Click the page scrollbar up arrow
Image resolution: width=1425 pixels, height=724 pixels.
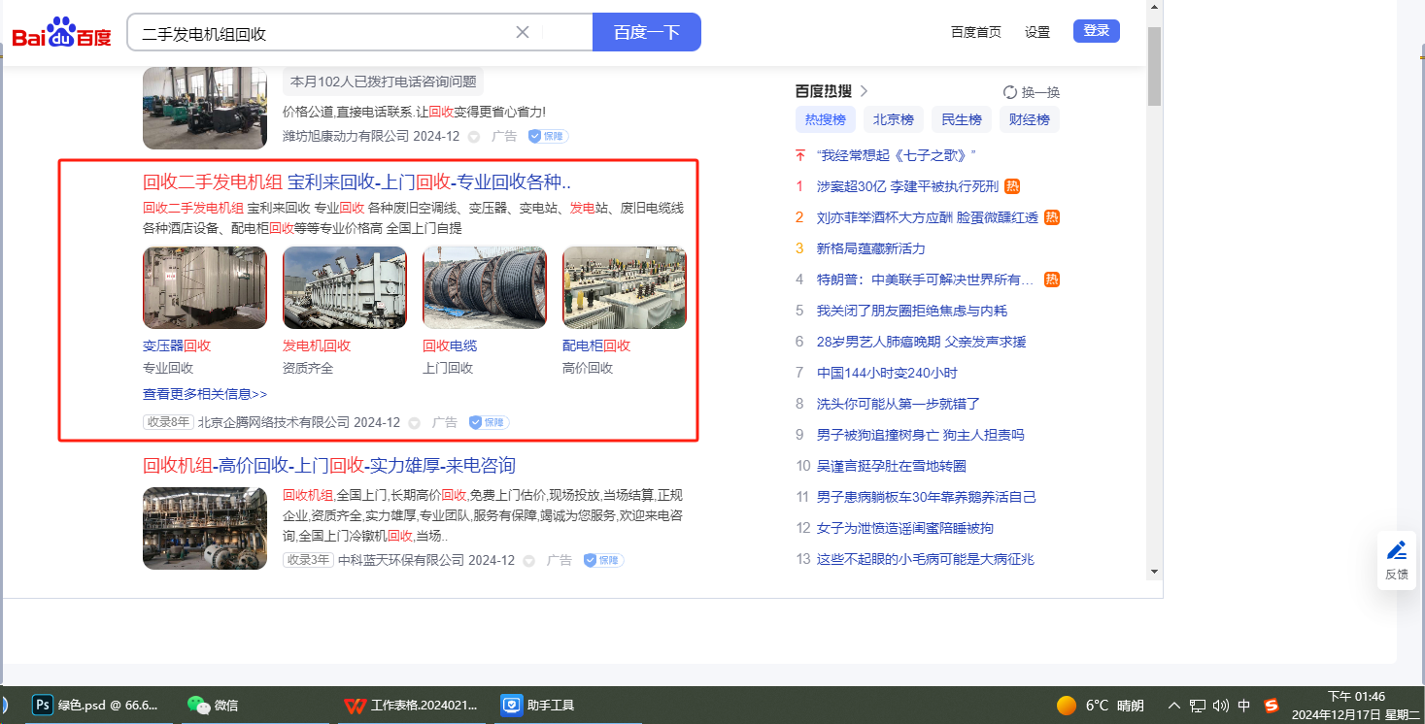(1154, 8)
